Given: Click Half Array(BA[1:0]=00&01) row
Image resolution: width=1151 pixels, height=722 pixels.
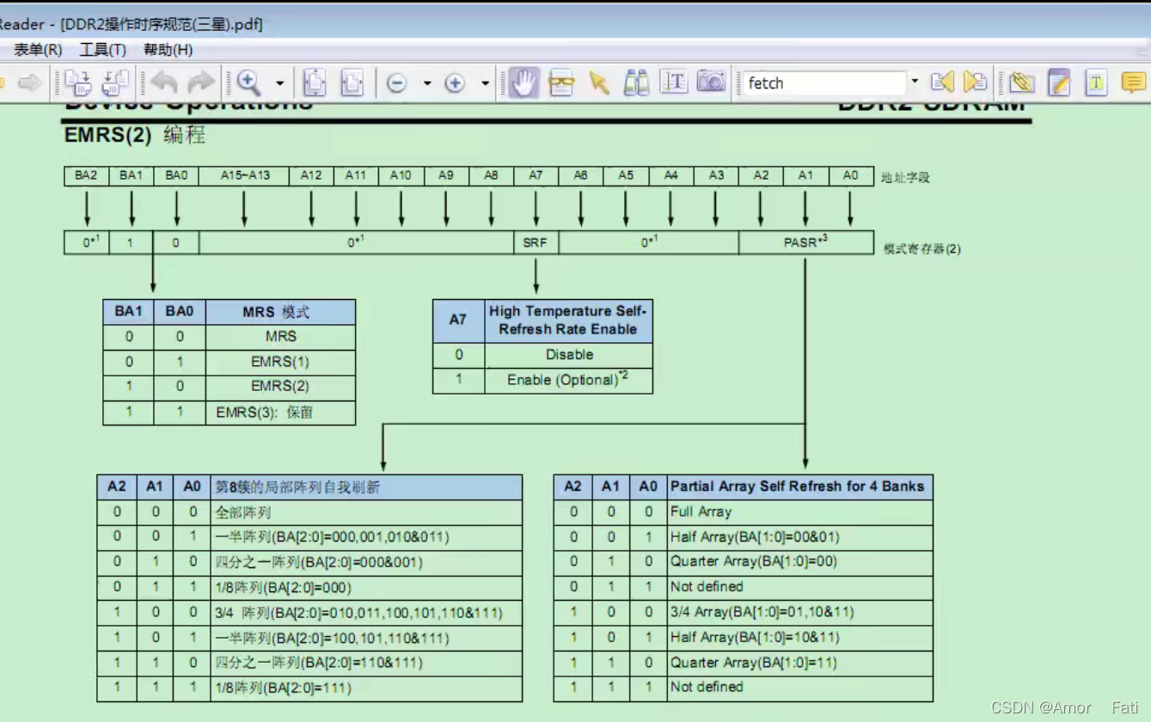Looking at the screenshot, I should tap(744, 537).
